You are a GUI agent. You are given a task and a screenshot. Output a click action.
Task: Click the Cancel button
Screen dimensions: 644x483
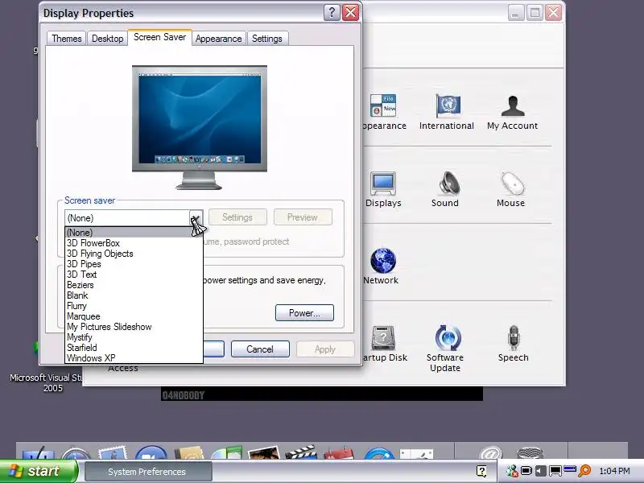pyautogui.click(x=260, y=349)
